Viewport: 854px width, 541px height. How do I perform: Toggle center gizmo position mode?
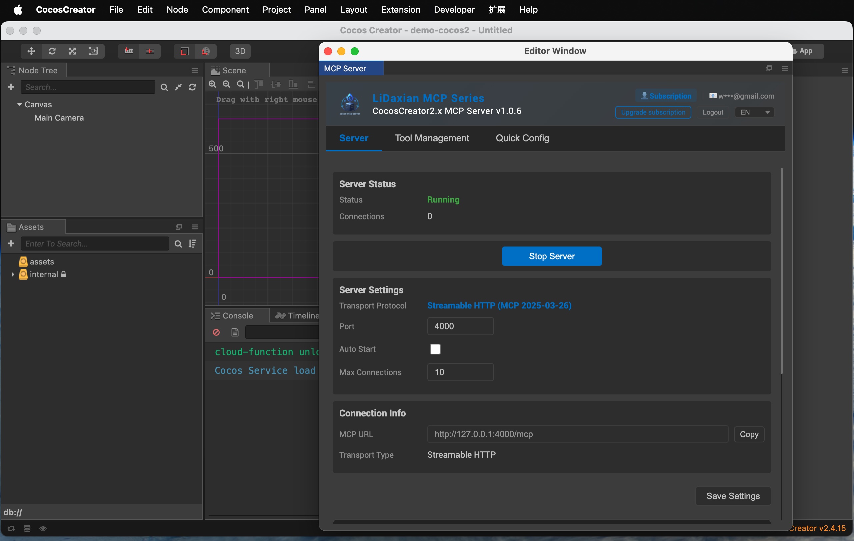coord(150,51)
